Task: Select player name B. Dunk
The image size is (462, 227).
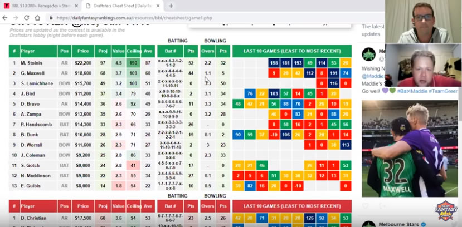Action: [x=30, y=135]
